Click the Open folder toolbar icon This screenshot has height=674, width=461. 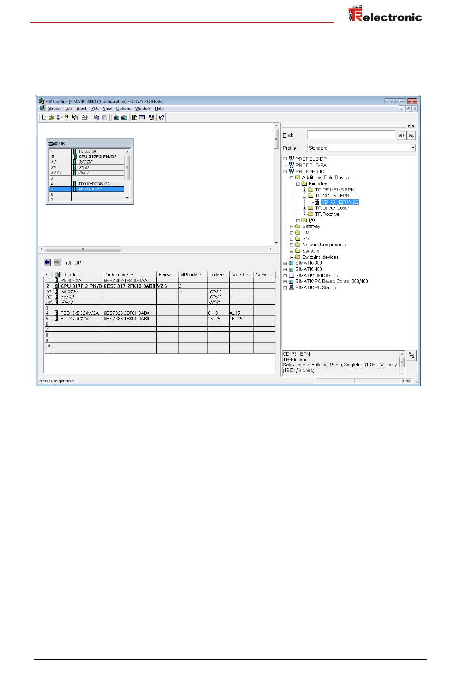pyautogui.click(x=51, y=117)
